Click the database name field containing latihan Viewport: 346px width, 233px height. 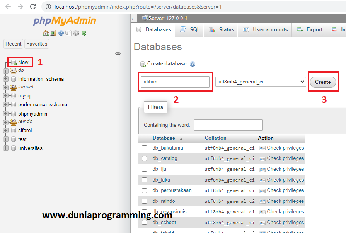[x=175, y=82]
